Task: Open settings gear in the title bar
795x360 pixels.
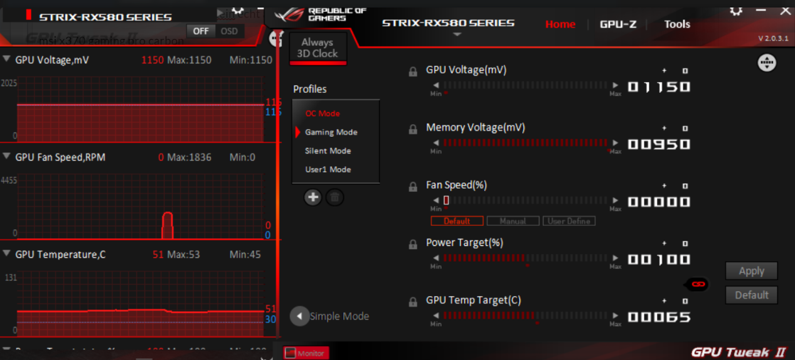Action: click(737, 11)
